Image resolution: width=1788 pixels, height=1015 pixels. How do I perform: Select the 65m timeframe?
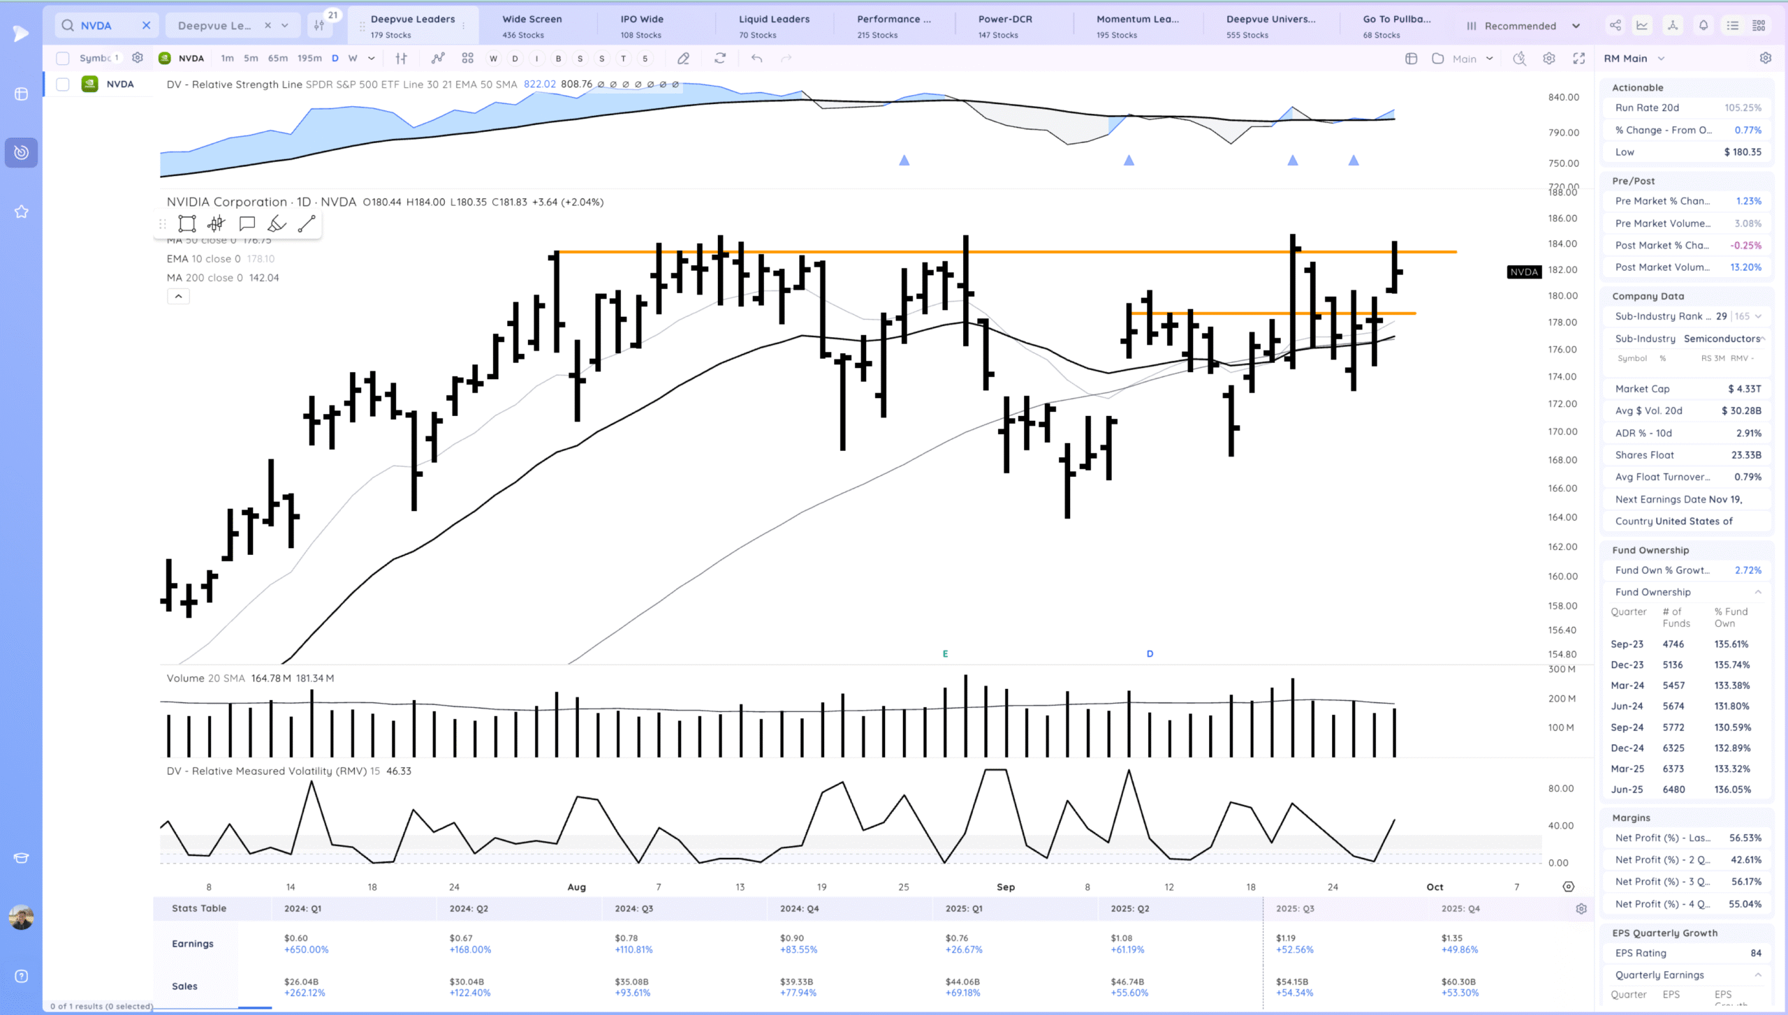277,58
